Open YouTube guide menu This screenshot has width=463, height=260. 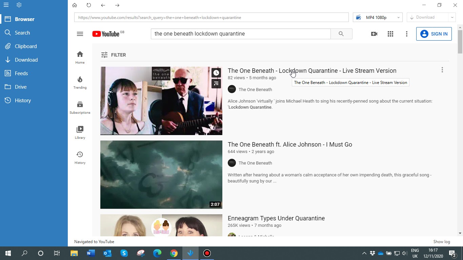(x=80, y=34)
